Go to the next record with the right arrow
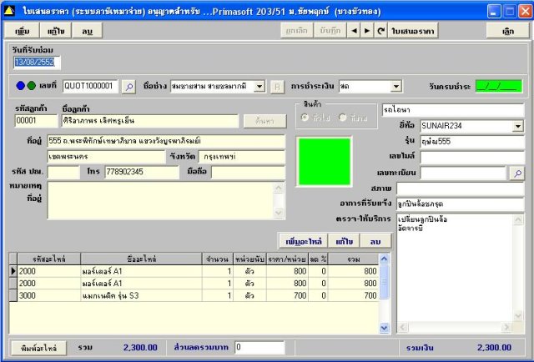Screen dimensions: 534x362 click(367, 31)
